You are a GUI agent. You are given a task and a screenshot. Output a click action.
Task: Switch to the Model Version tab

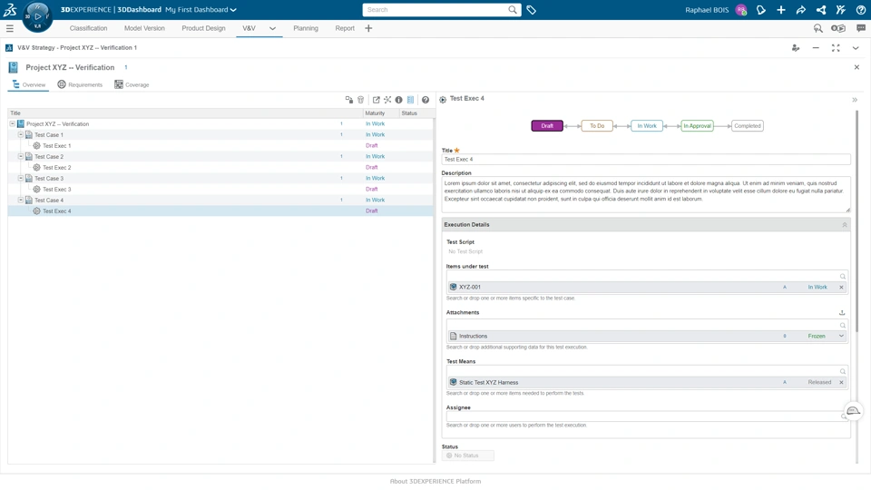click(144, 28)
